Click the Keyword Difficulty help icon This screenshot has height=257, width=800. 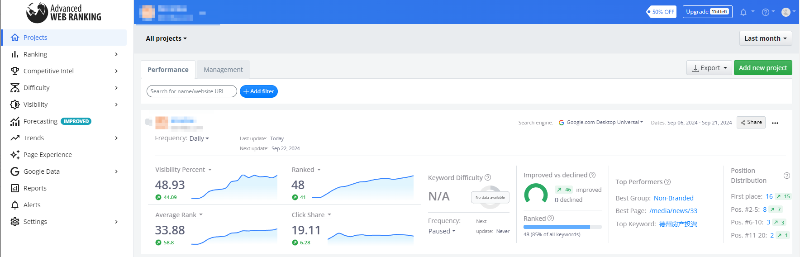[x=488, y=178]
